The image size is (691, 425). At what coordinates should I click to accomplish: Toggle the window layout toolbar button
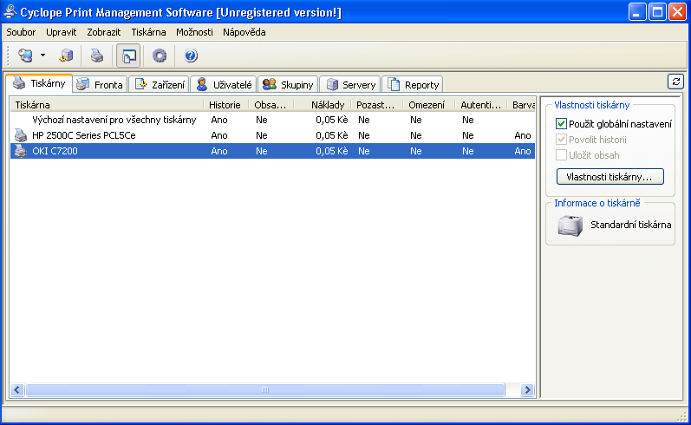[x=128, y=56]
